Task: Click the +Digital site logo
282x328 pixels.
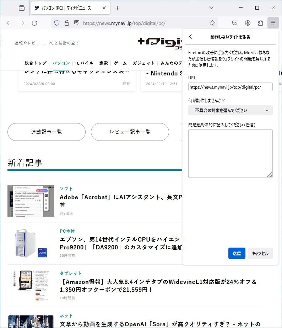Action: (160, 43)
